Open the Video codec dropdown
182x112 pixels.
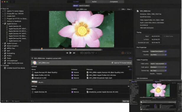[158, 64]
